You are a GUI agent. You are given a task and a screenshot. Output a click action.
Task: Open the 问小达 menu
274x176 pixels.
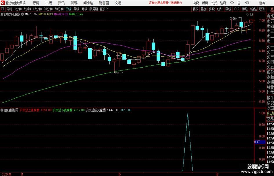pos(88,3)
